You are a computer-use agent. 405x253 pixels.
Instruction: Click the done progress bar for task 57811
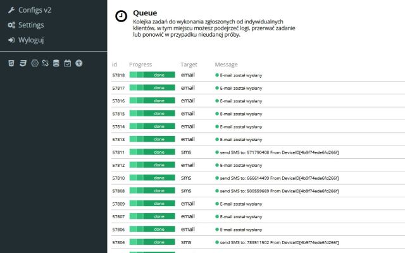(152, 152)
